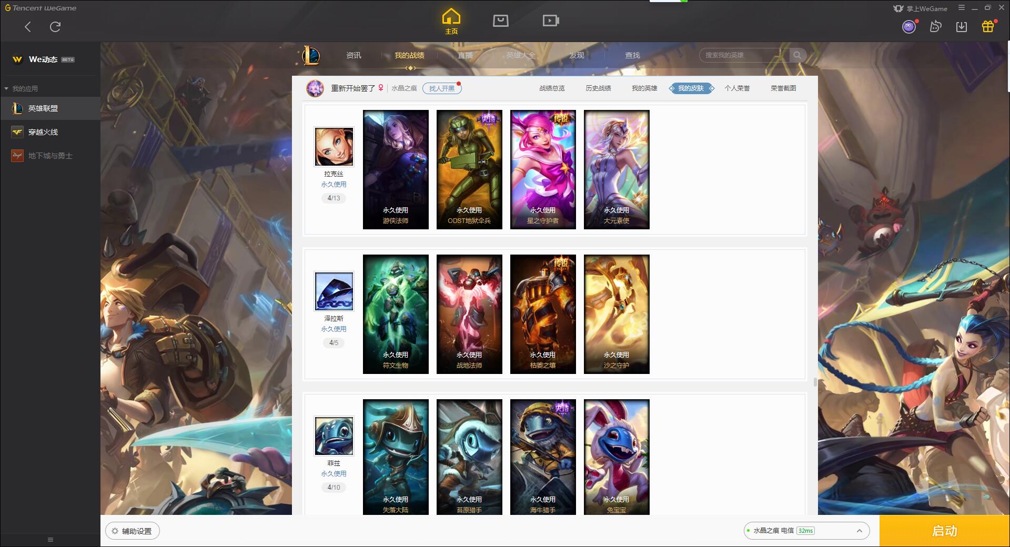Open the 英雄大全 tab
Image resolution: width=1010 pixels, height=547 pixels.
tap(521, 55)
